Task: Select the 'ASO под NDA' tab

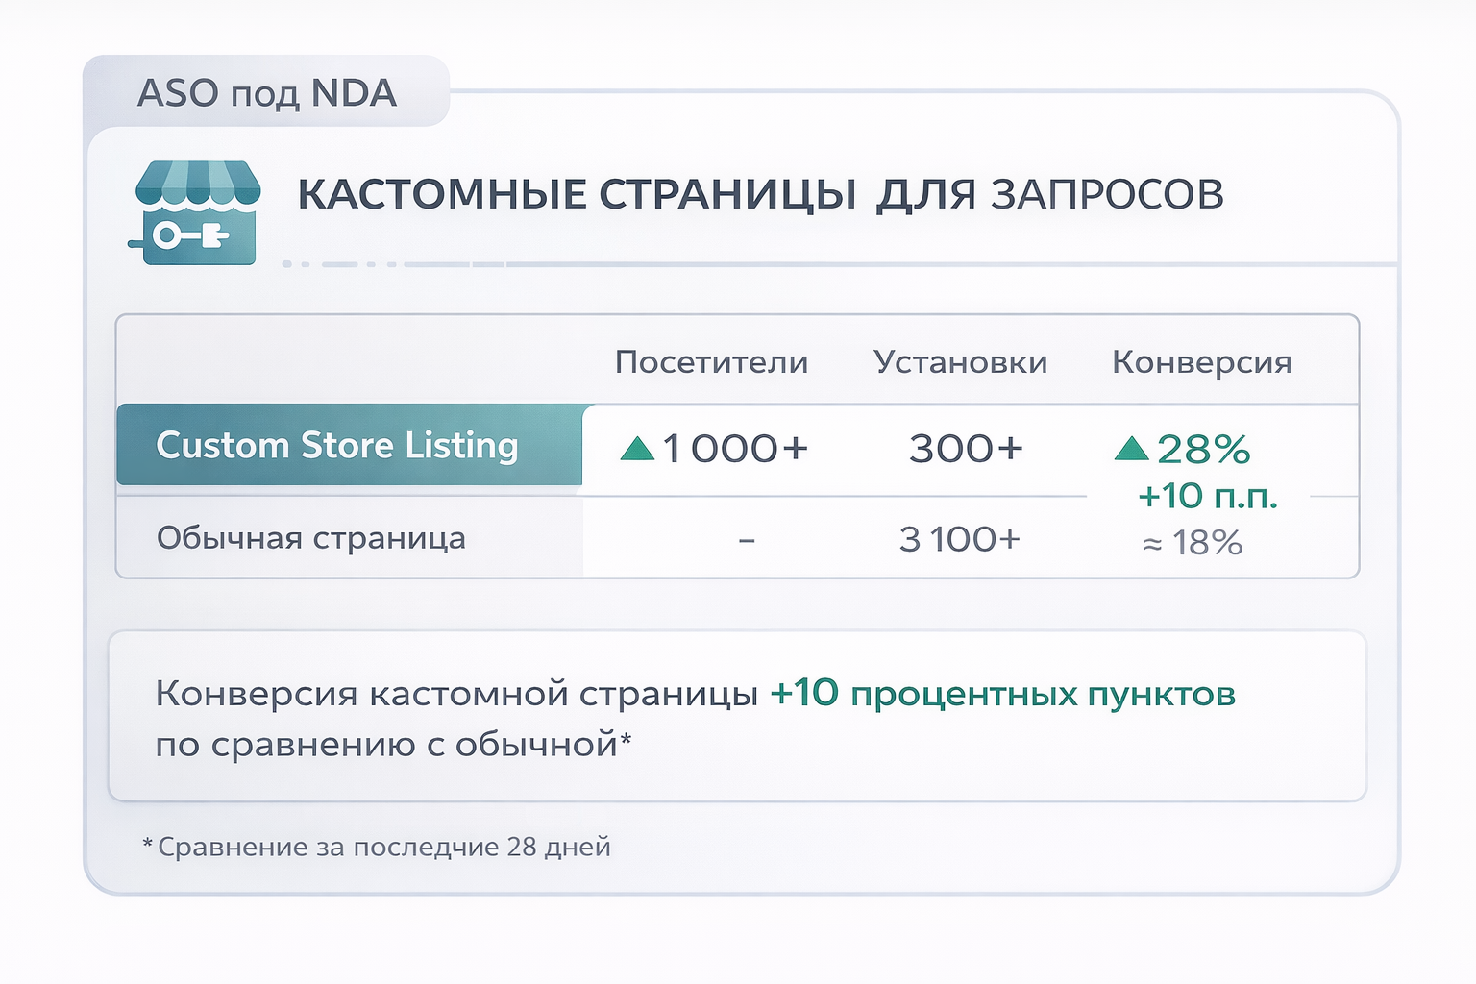Action: point(266,93)
